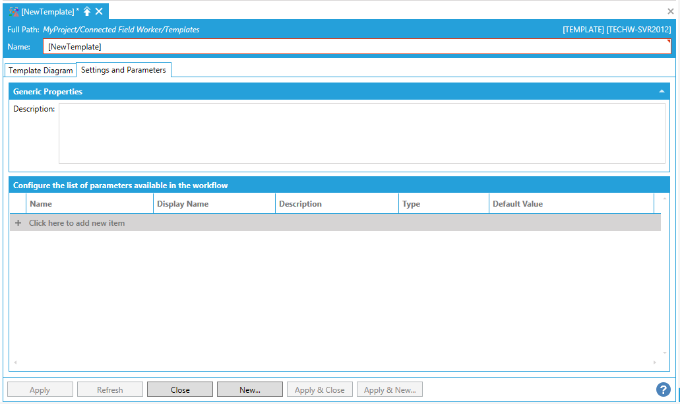
Task: Click the Name input field
Action: click(356, 47)
